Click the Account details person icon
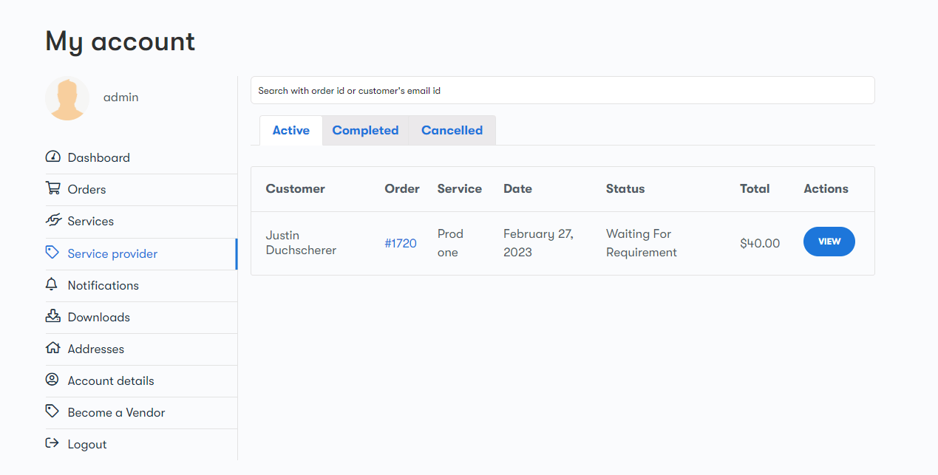This screenshot has width=938, height=475. 52,380
